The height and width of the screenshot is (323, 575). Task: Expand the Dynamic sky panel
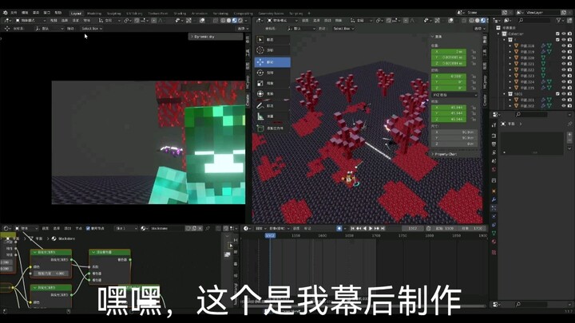(x=216, y=37)
